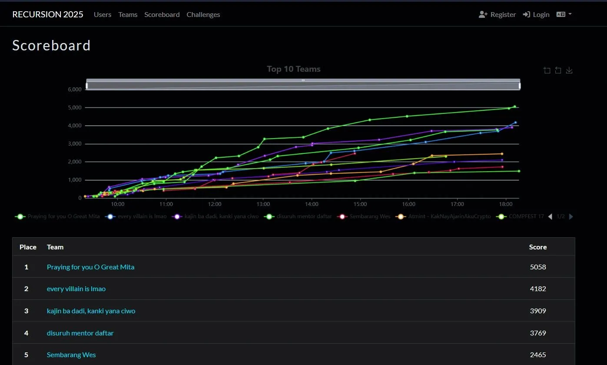Open the Teams nav item
607x365 pixels.
click(128, 14)
